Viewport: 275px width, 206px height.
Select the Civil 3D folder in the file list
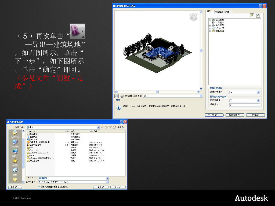(x=33, y=150)
